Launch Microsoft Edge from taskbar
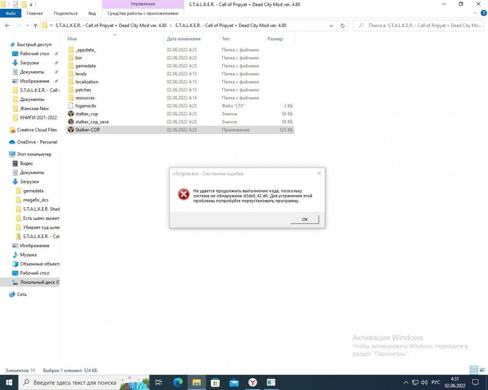This screenshot has height=390, width=488. tap(178, 382)
